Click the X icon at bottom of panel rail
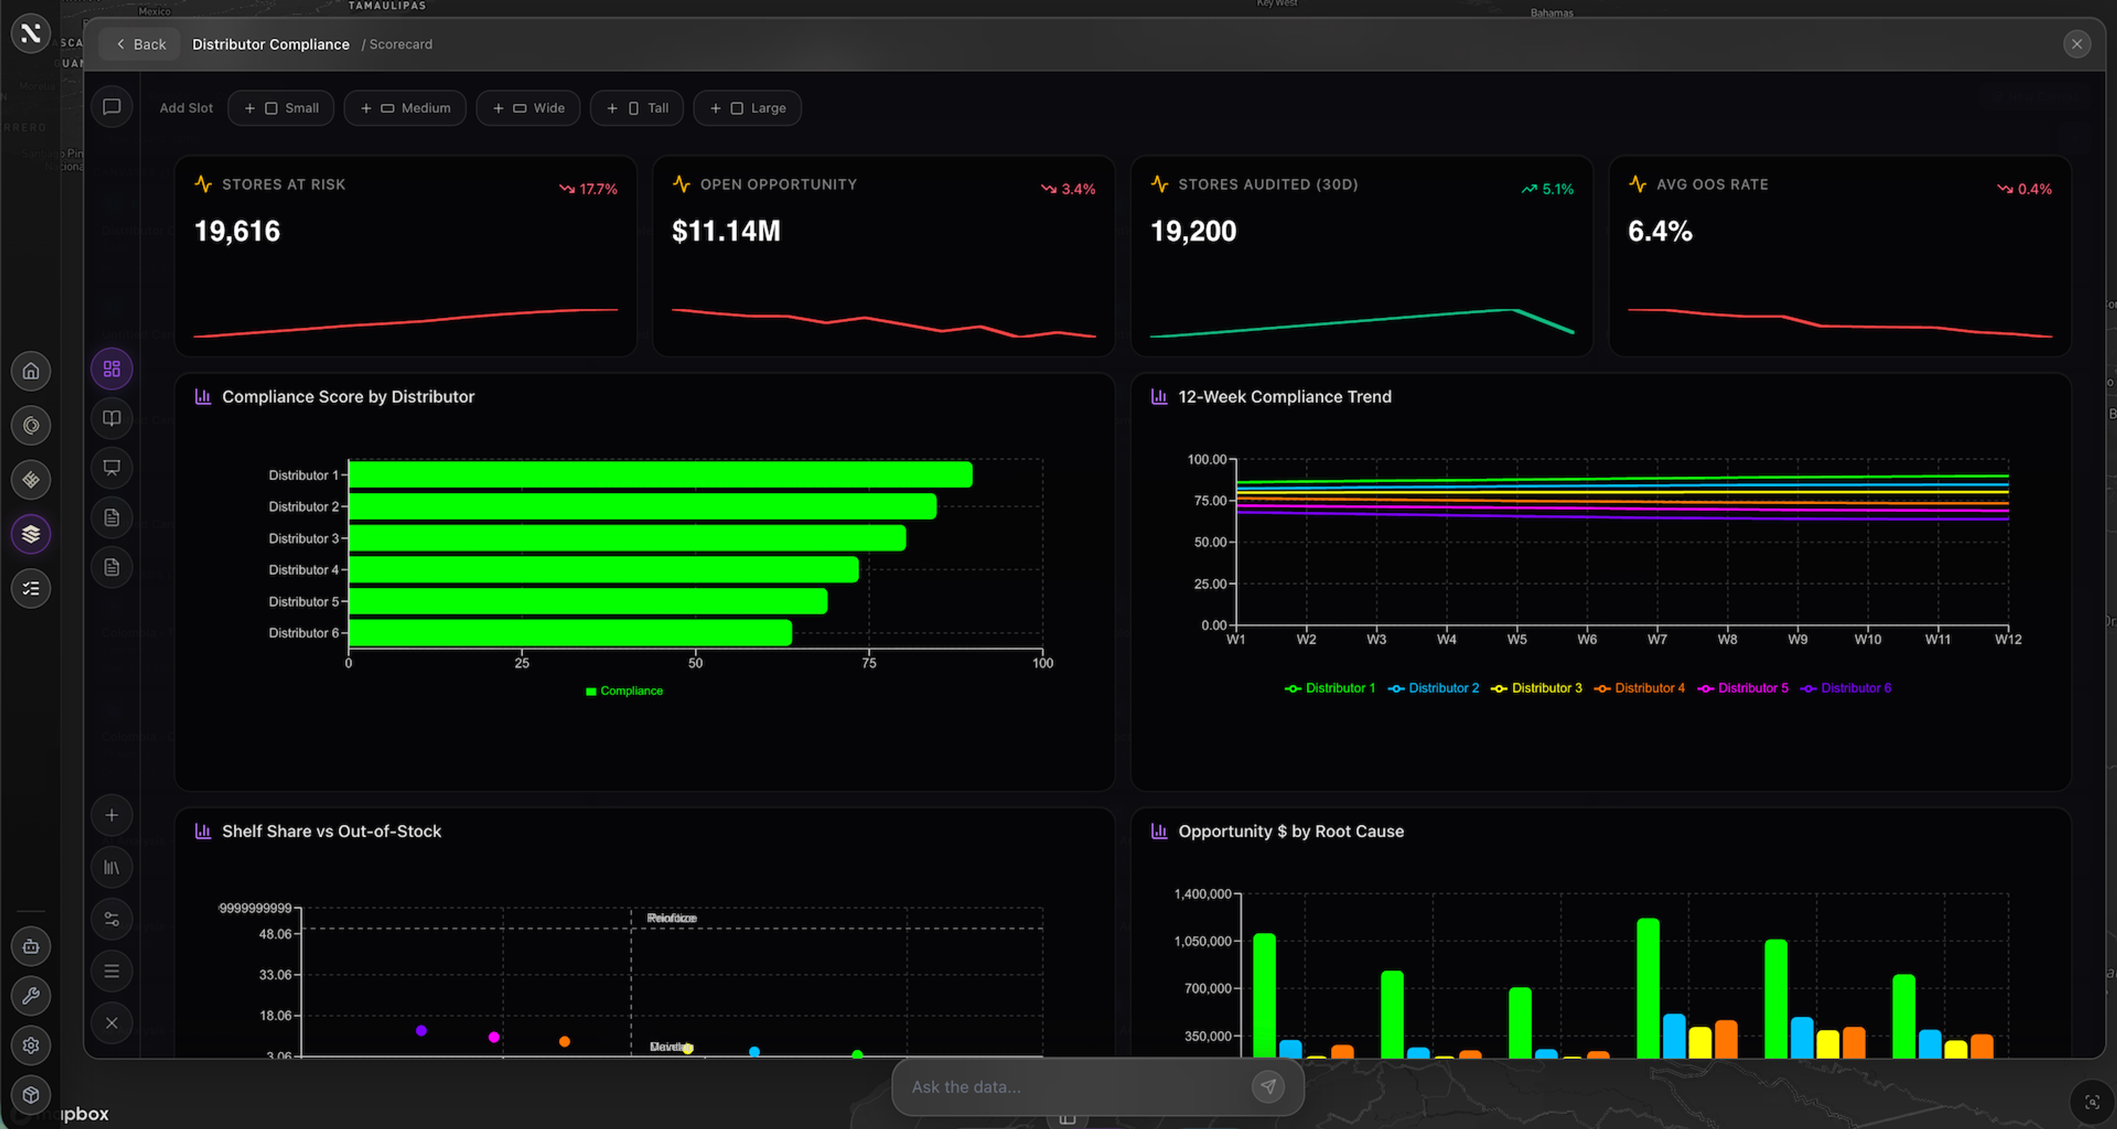The image size is (2117, 1129). click(112, 1023)
